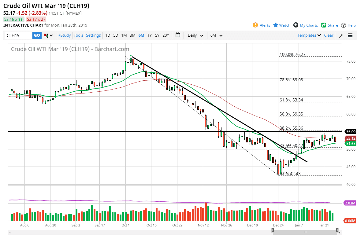Viewport: 357px width, 235px height.
Task: Open the Tools menu
Action: [78, 35]
